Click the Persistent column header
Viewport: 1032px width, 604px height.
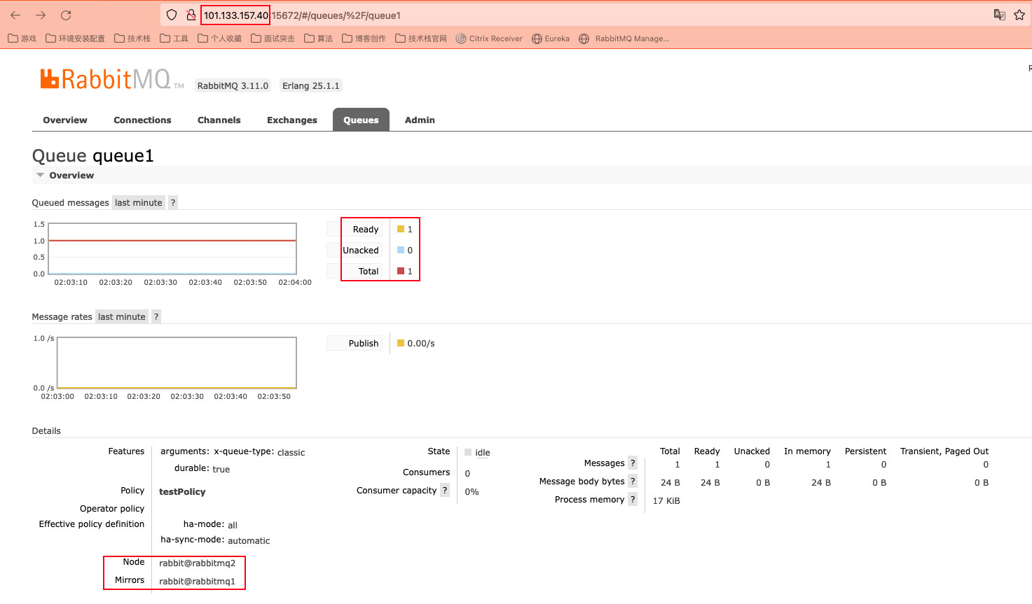click(x=865, y=451)
